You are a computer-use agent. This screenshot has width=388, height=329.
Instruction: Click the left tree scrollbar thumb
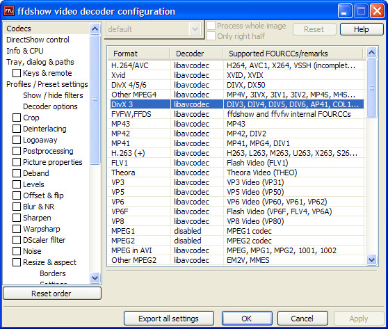point(95,99)
